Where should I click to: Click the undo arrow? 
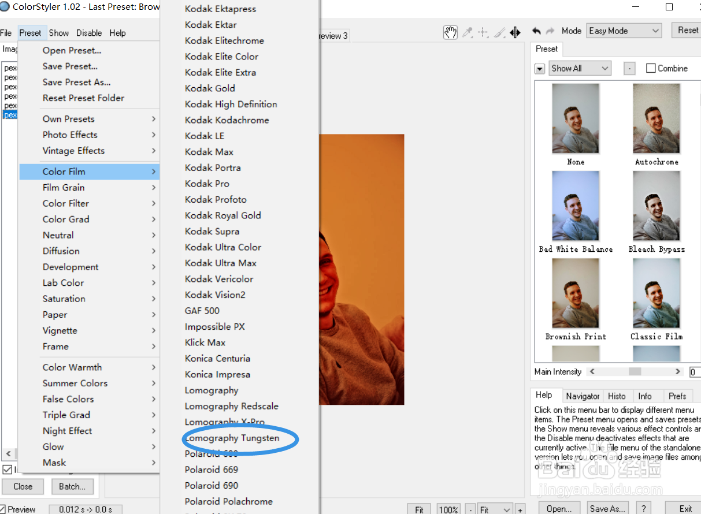[537, 31]
